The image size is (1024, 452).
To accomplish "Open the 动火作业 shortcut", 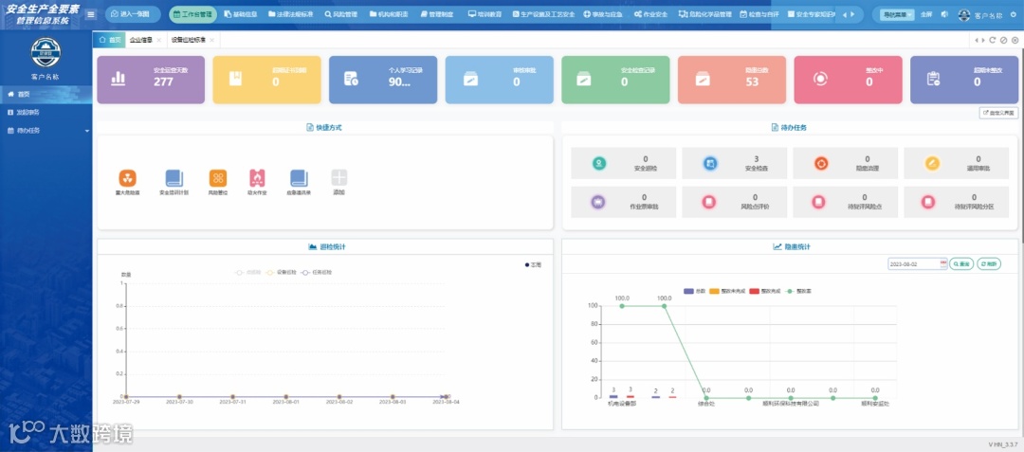I will click(x=257, y=183).
